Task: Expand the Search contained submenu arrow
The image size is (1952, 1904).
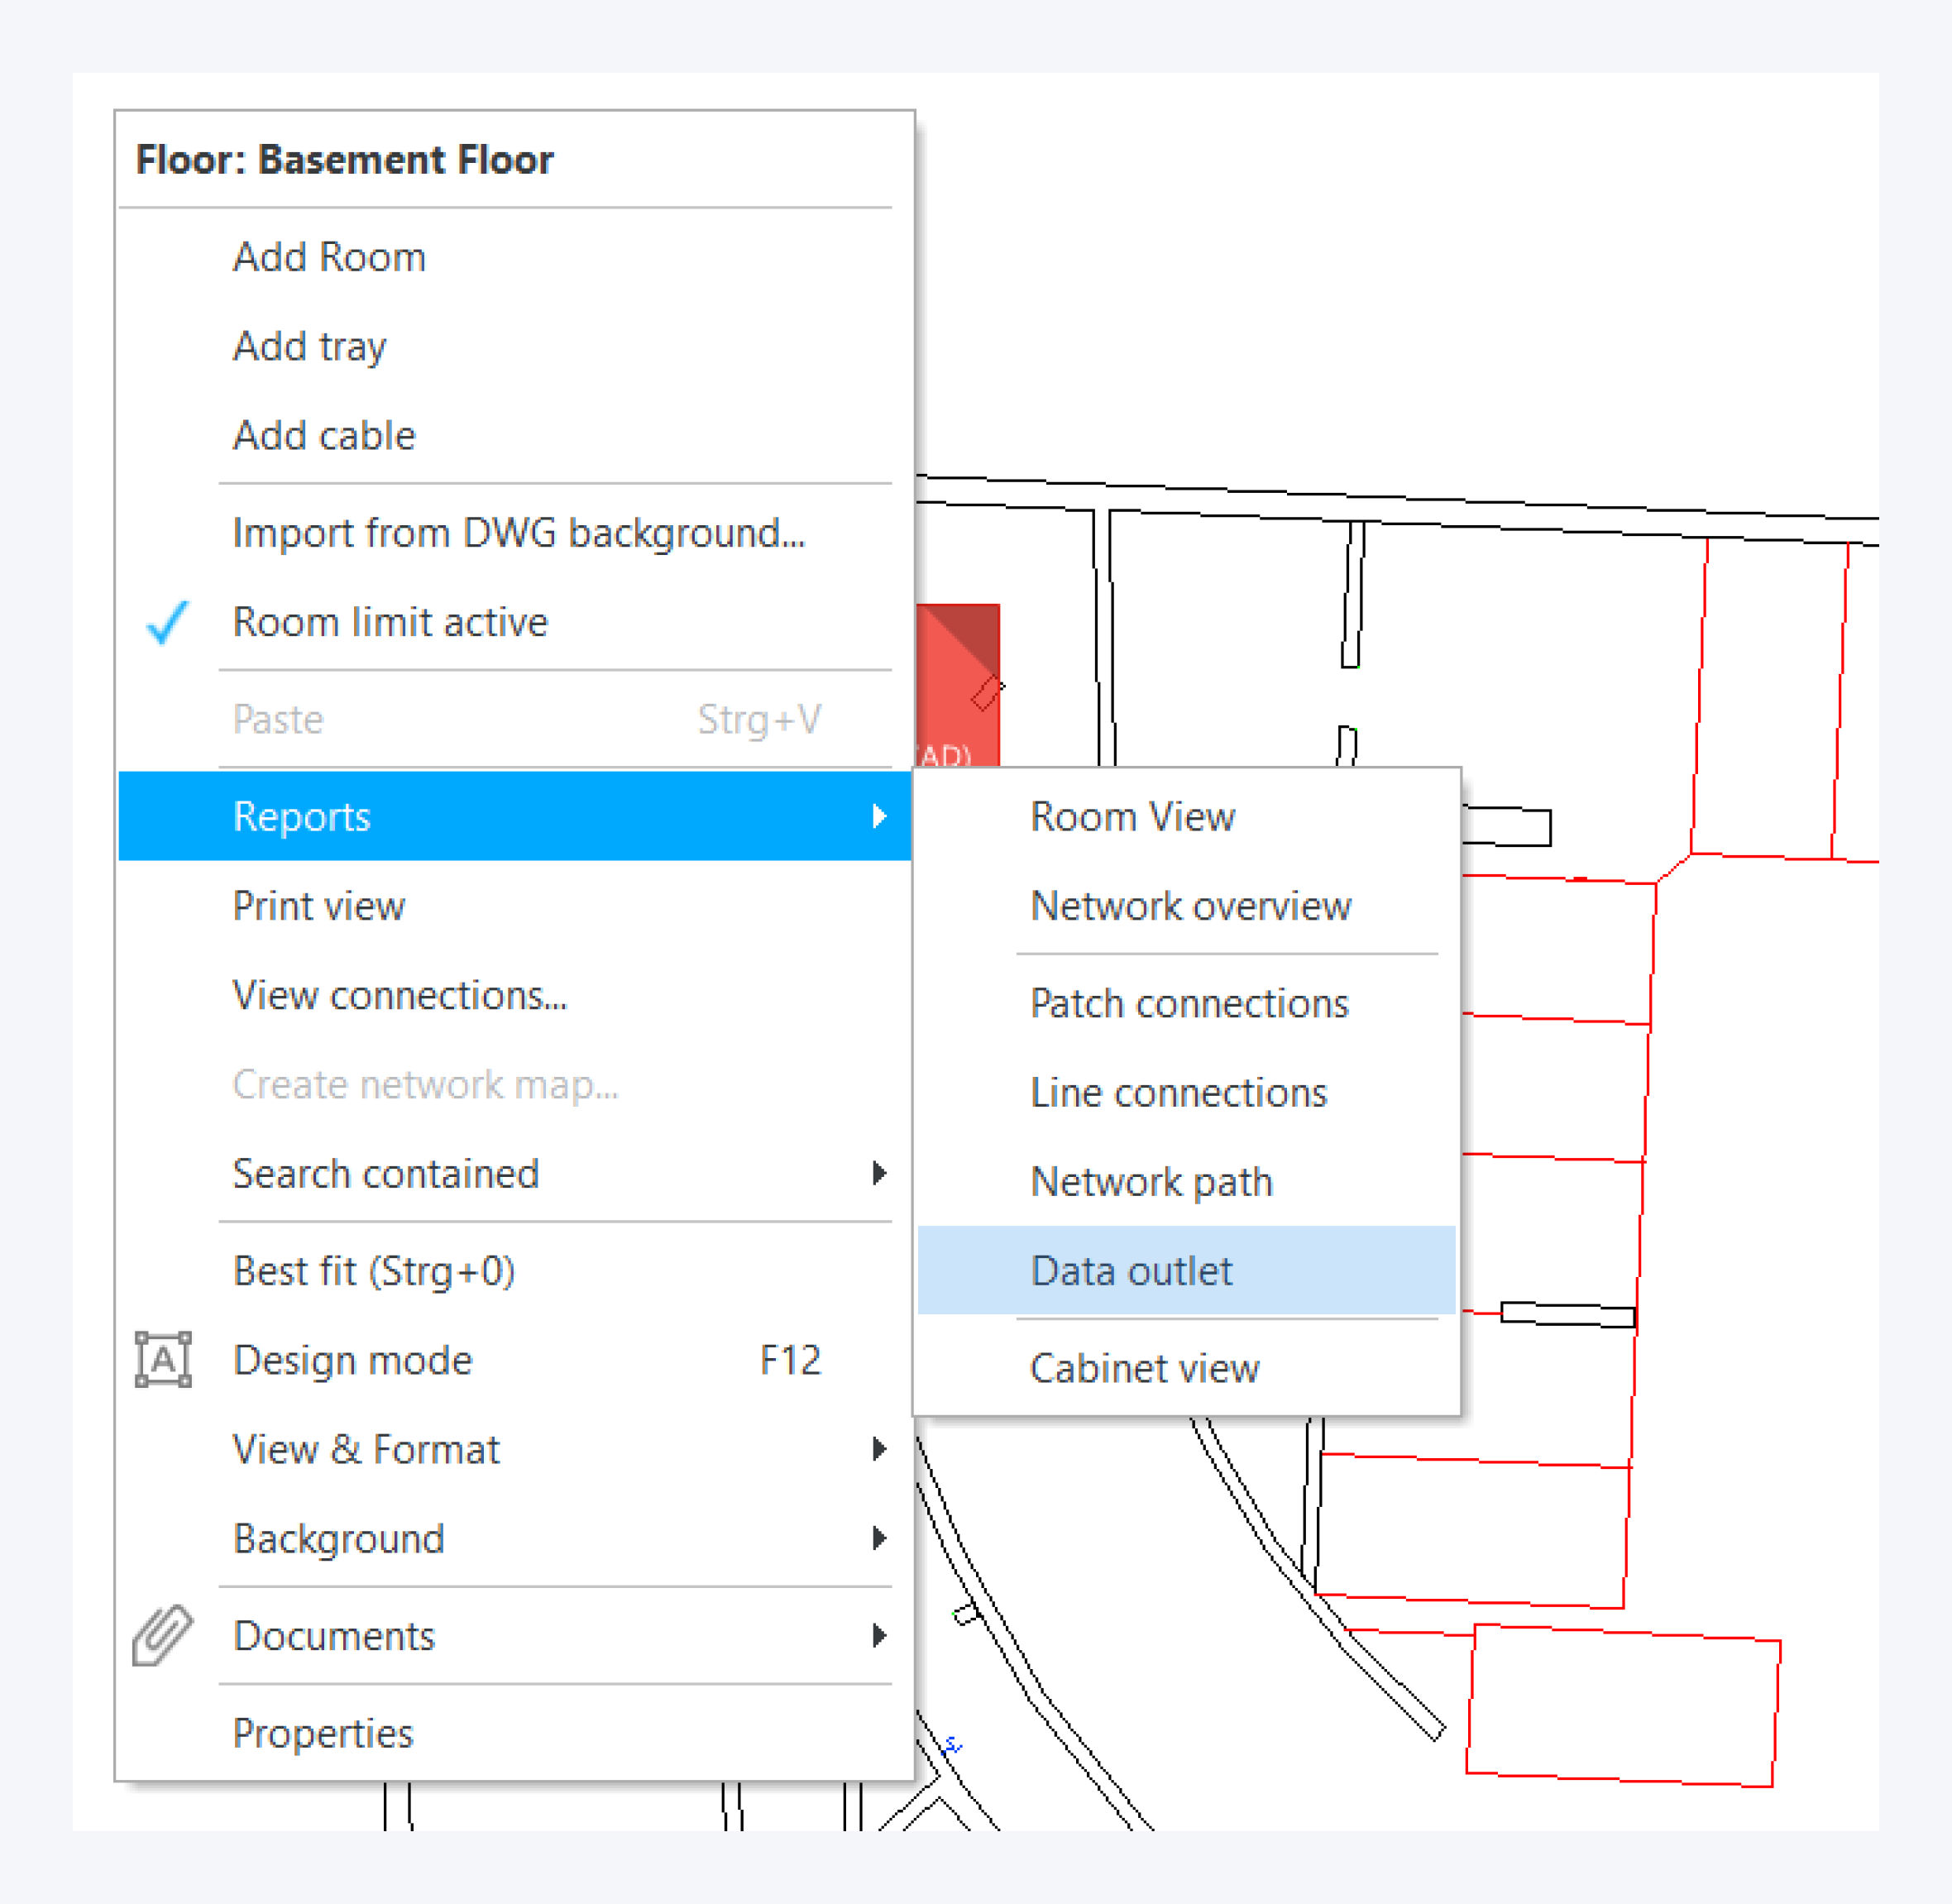Action: [878, 1173]
